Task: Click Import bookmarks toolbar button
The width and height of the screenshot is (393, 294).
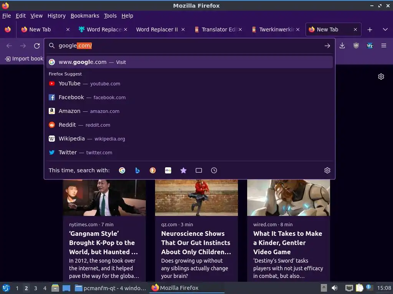Action: (24, 59)
